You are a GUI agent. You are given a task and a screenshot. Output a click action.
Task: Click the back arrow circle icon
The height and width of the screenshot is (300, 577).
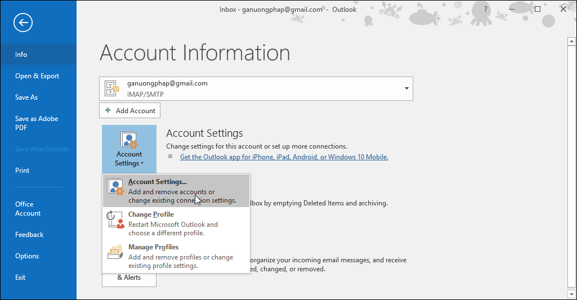point(23,23)
